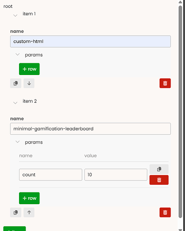Delete item 1 with red trash button

(x=165, y=83)
